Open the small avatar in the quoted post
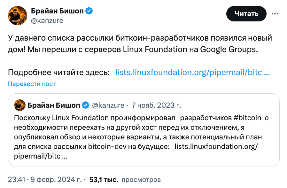Image resolution: width=287 pixels, height=188 pixels. tap(20, 105)
